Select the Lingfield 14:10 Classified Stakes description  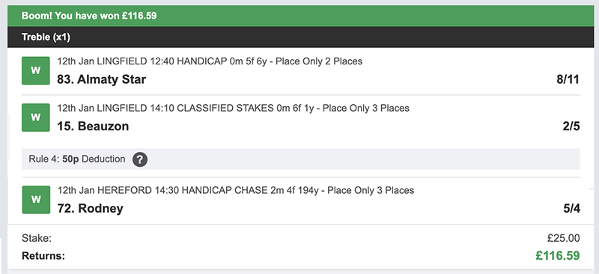(x=233, y=108)
